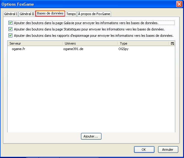Confirm settings with the OK button
The height and width of the screenshot is (158, 184).
pyautogui.click(x=144, y=150)
